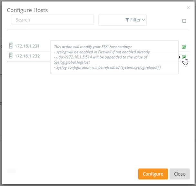This screenshot has width=196, height=186.
Task: Click the empty filter value box
Action: (111, 20)
